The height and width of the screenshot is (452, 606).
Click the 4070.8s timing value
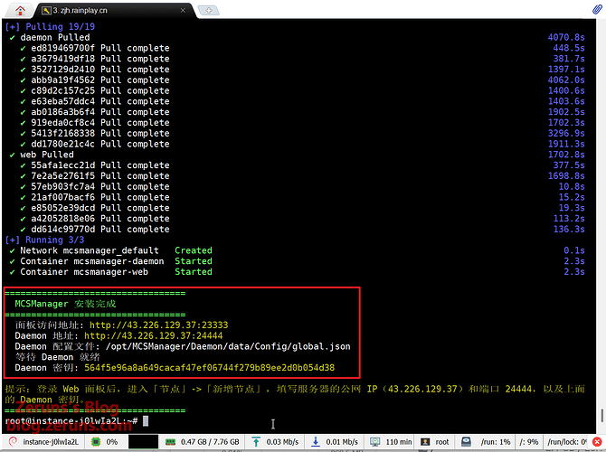pos(566,37)
